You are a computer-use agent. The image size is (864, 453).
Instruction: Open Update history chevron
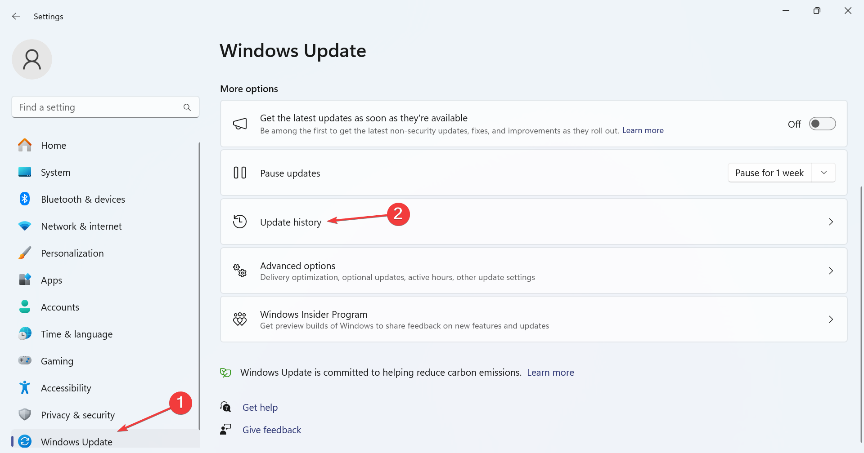click(x=831, y=222)
